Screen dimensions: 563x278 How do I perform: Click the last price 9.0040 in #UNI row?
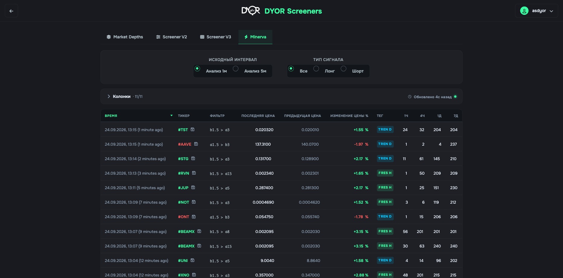(267, 260)
